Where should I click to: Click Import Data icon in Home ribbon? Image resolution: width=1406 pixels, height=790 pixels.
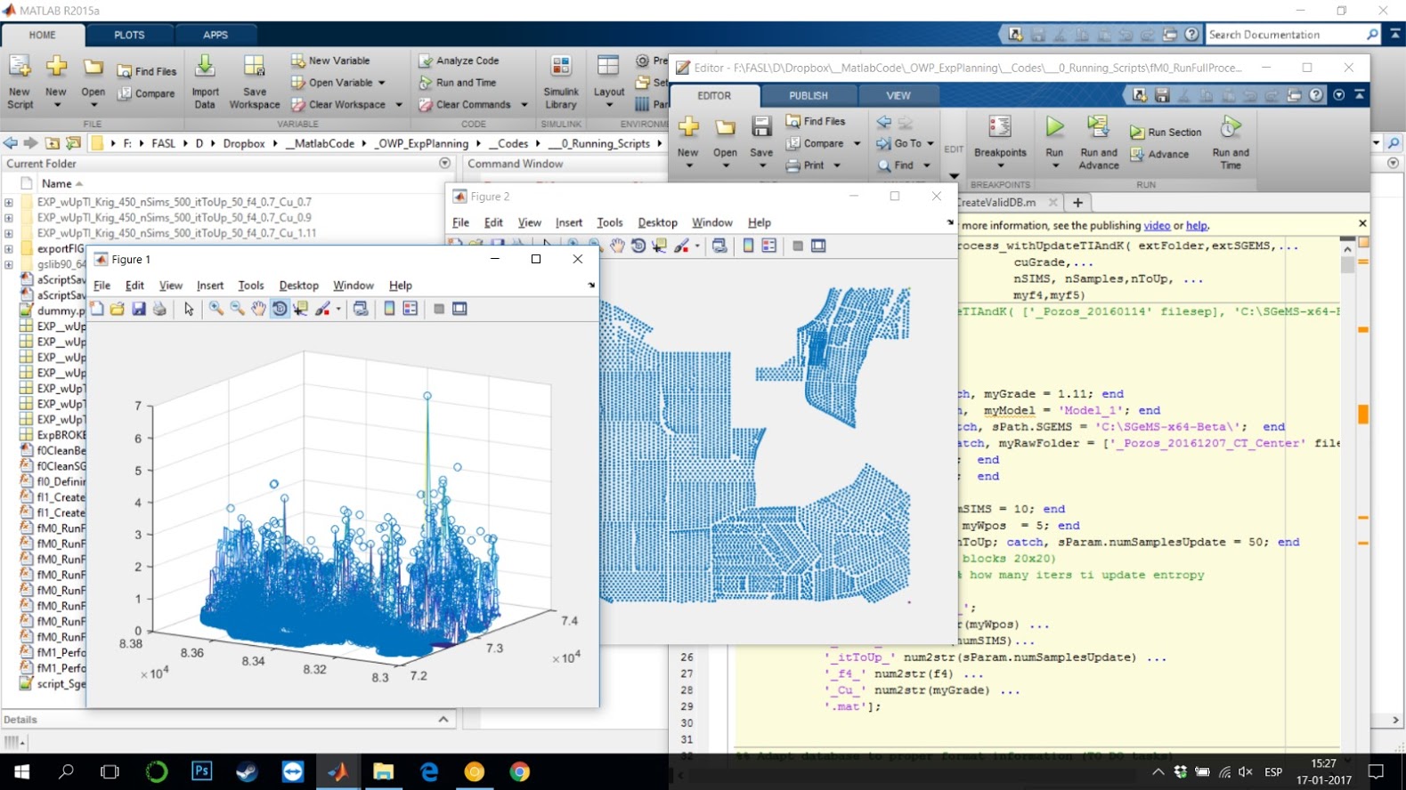click(x=205, y=81)
